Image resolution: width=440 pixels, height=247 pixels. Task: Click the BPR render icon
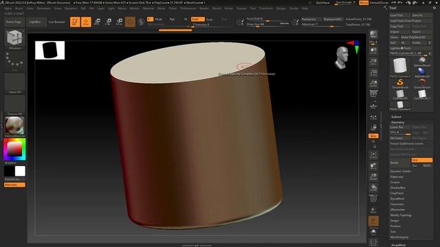373,35
